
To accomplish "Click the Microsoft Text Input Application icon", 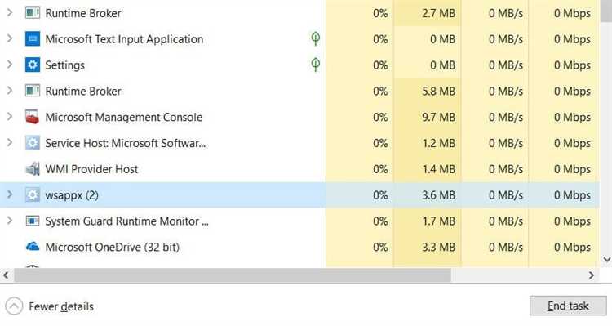I will (x=33, y=39).
